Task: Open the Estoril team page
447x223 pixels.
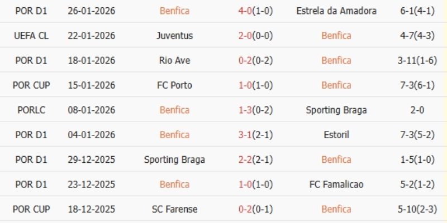Action: (336, 135)
